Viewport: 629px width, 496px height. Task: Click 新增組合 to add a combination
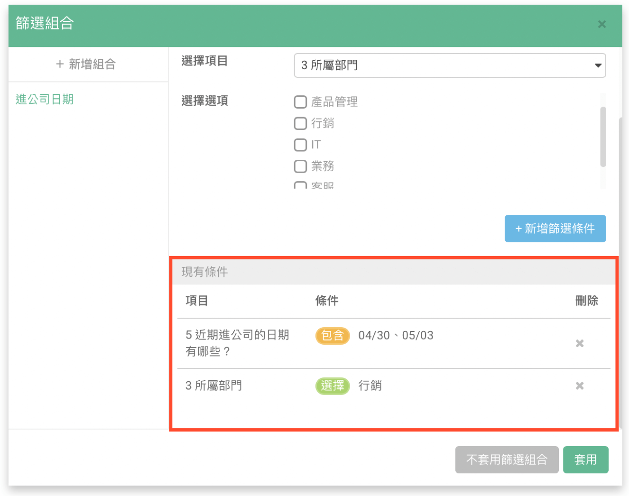86,64
